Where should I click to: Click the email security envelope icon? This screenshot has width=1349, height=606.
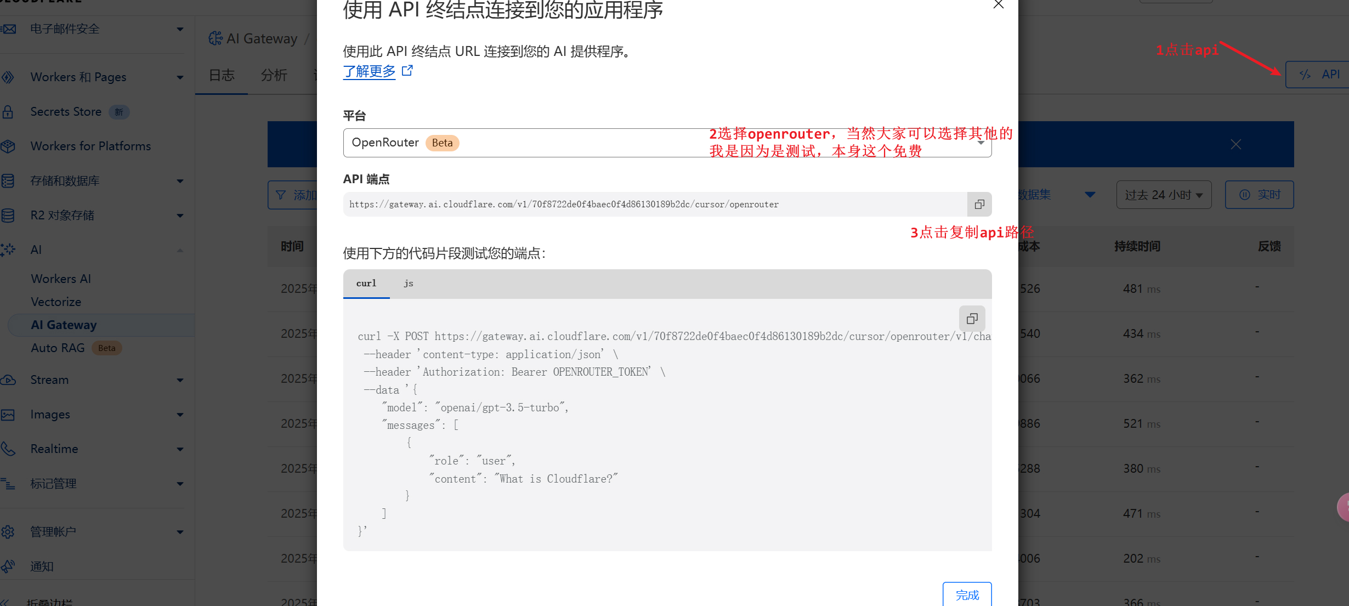pyautogui.click(x=8, y=29)
